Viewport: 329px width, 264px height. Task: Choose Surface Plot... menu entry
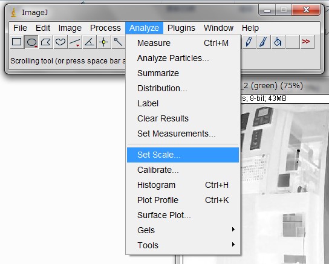[x=183, y=215]
